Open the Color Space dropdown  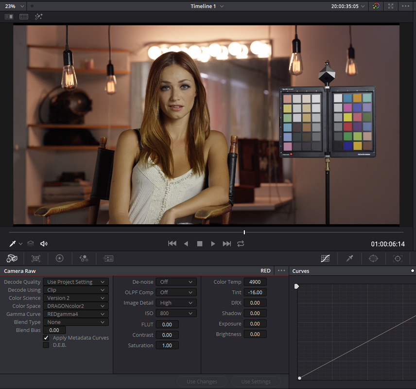(x=76, y=306)
